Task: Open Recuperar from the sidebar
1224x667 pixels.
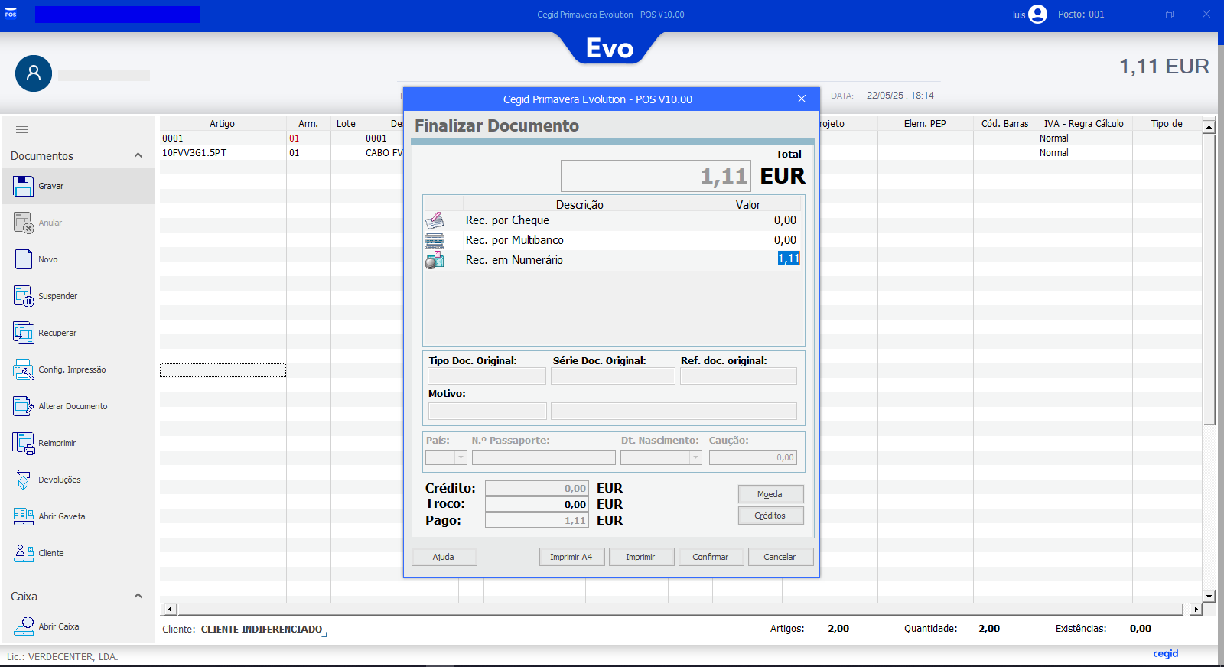Action: pyautogui.click(x=24, y=333)
